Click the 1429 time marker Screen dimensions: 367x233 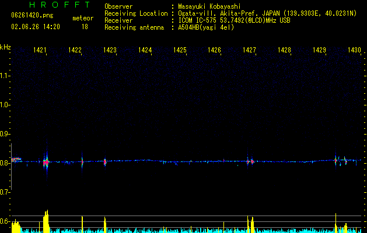pos(320,50)
